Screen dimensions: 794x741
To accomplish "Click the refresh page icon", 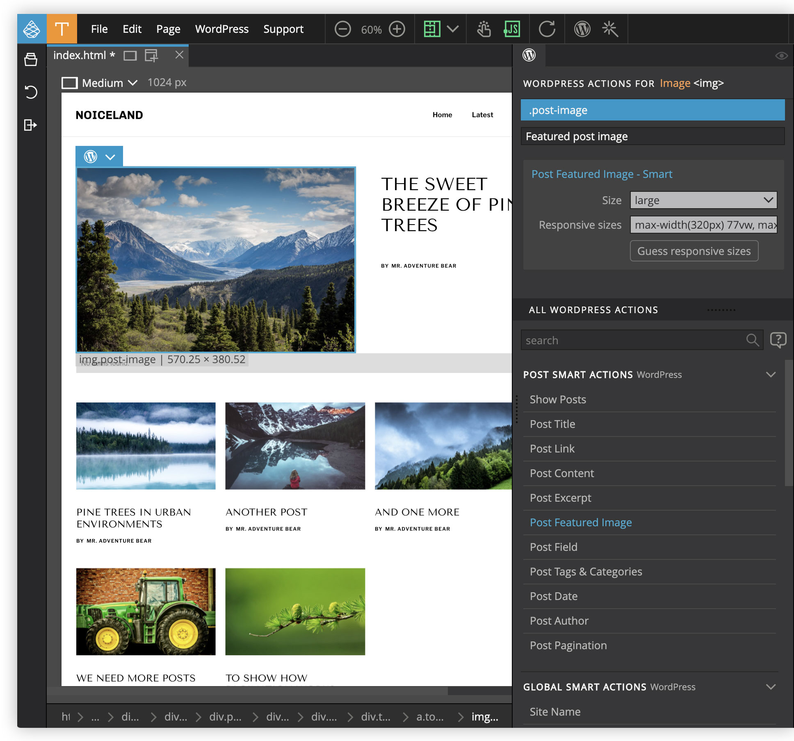I will (547, 29).
